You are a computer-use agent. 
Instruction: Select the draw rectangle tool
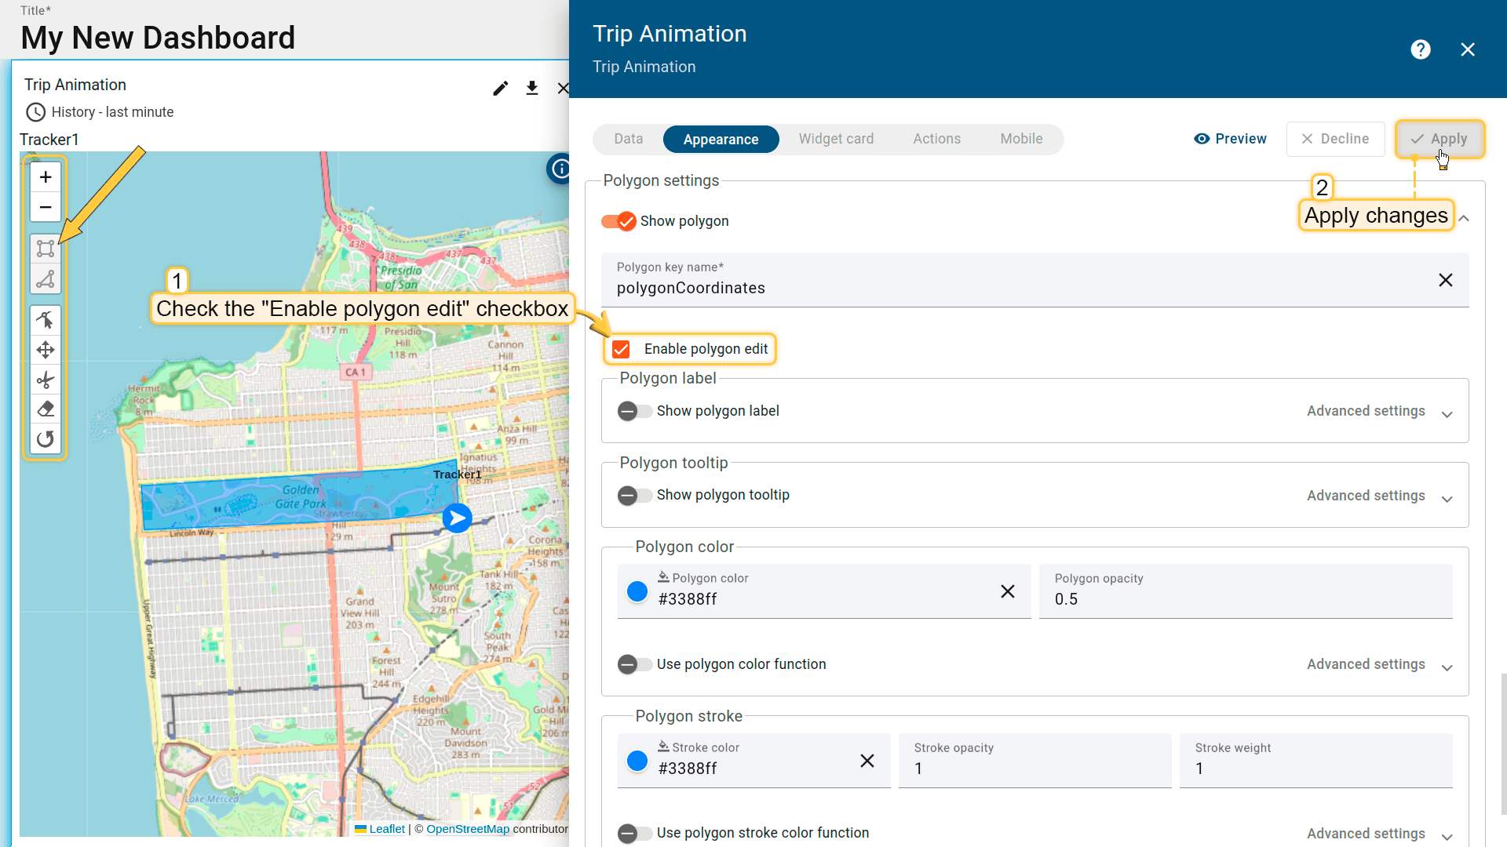click(x=46, y=249)
